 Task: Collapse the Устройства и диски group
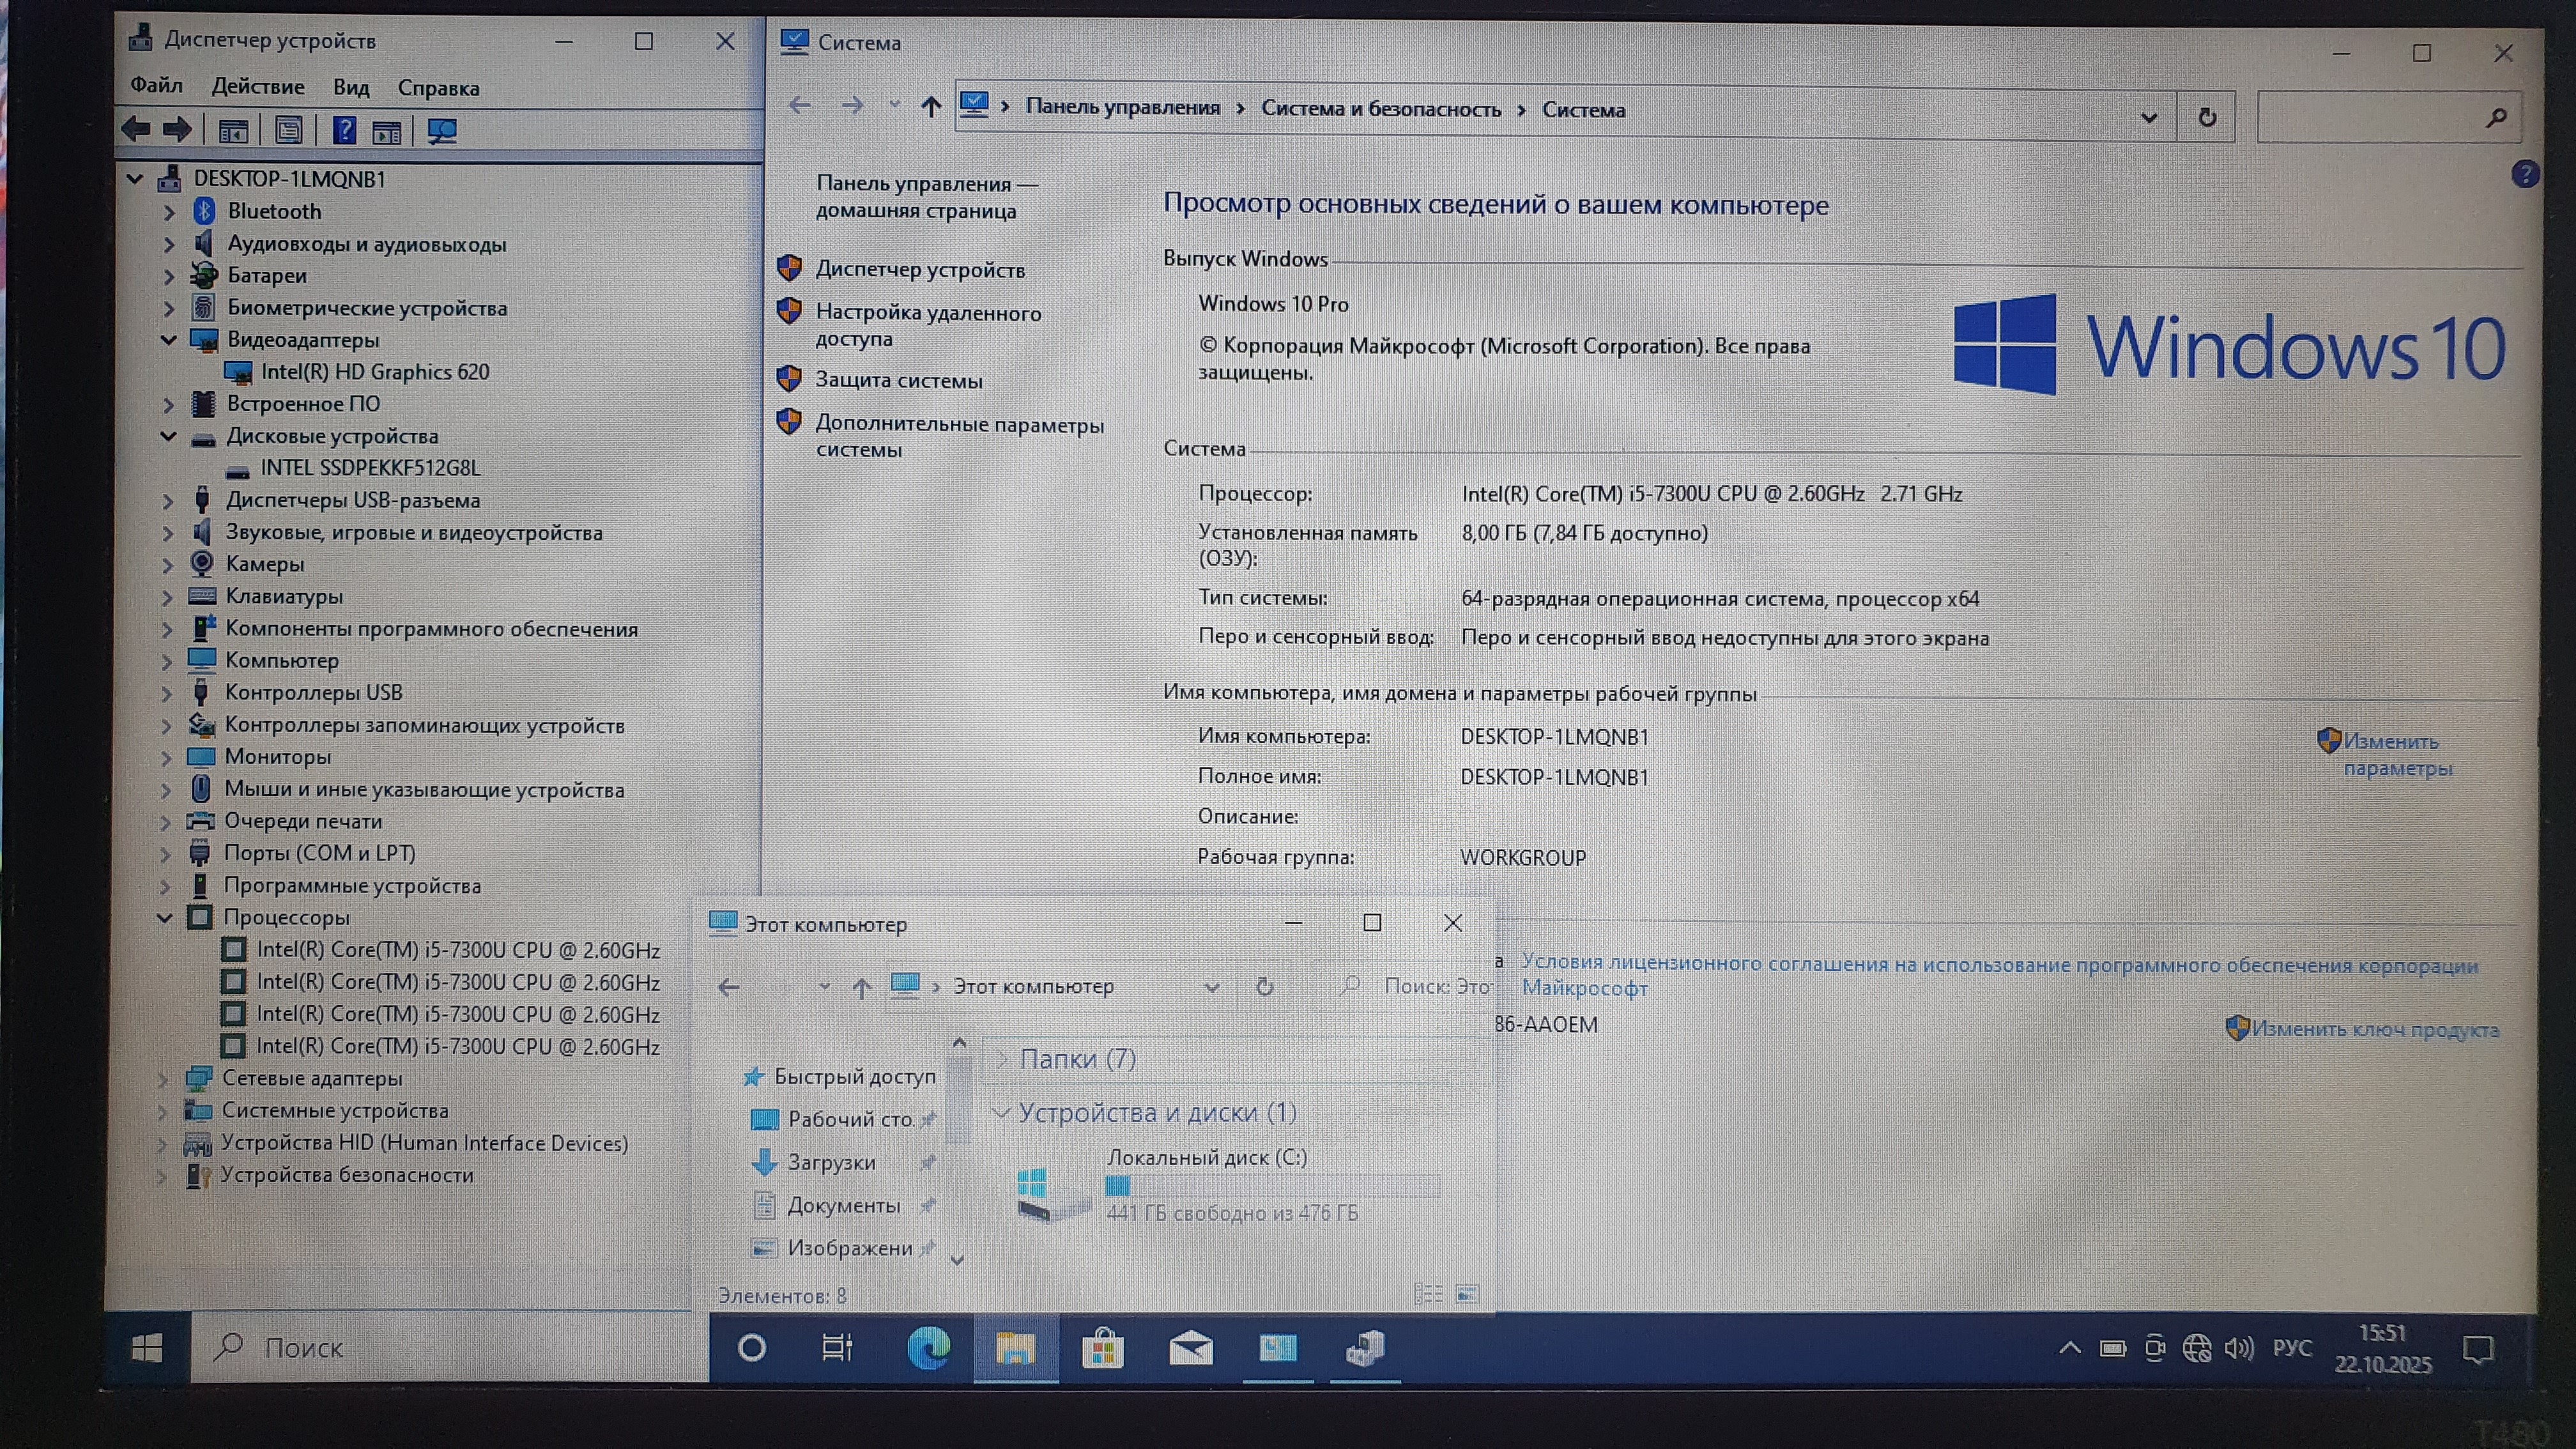click(1001, 1112)
